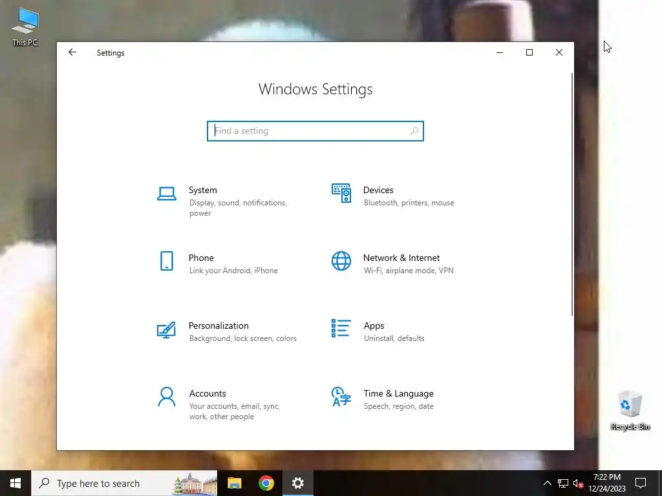Open Time & Language icon

point(341,397)
